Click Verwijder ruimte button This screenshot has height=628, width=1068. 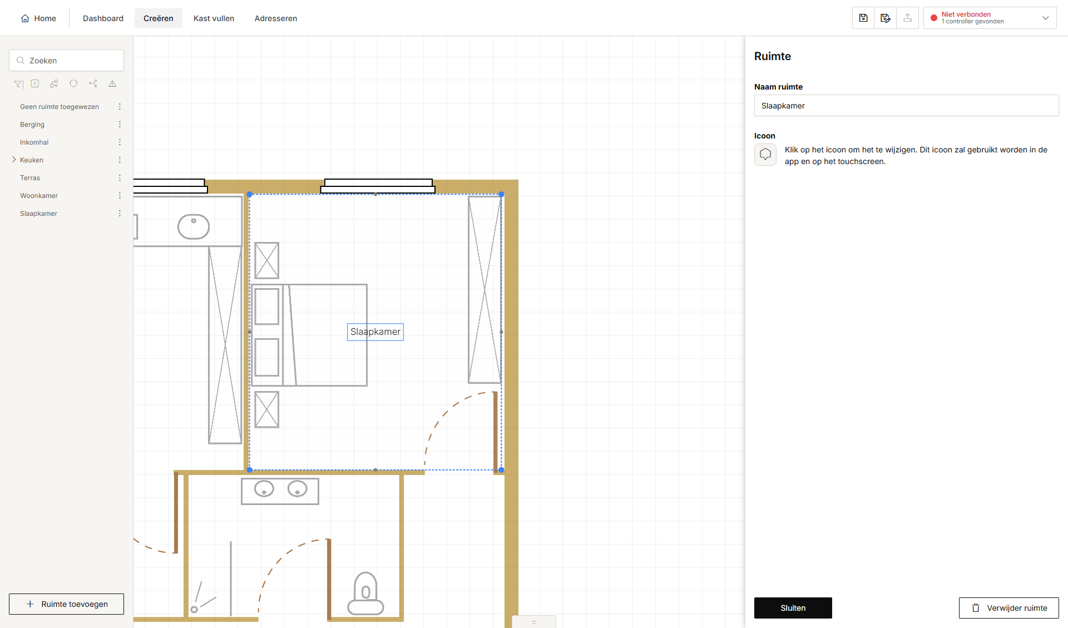[x=1008, y=608]
